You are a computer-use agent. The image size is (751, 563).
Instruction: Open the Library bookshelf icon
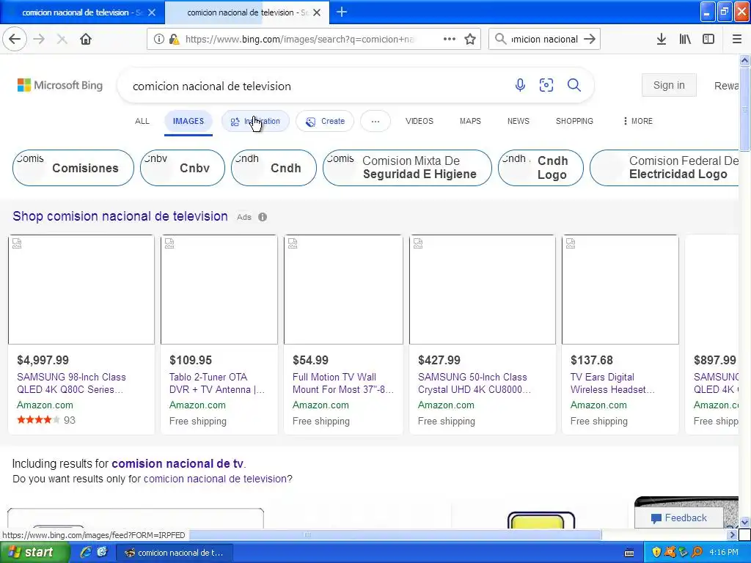click(x=685, y=39)
